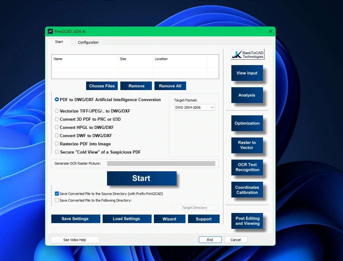The image size is (343, 261).
Task: Click the Remove All button
Action: (x=170, y=86)
